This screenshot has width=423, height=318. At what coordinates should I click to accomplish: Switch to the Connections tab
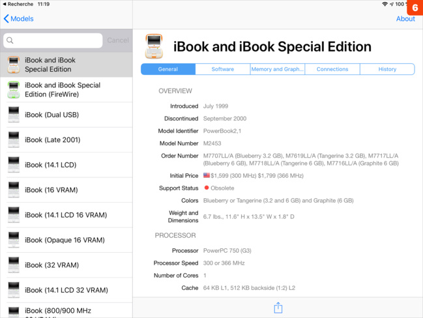click(x=332, y=69)
